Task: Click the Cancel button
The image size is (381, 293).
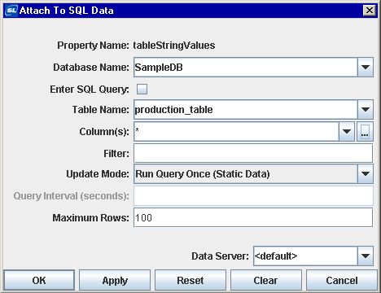Action: pos(342,280)
